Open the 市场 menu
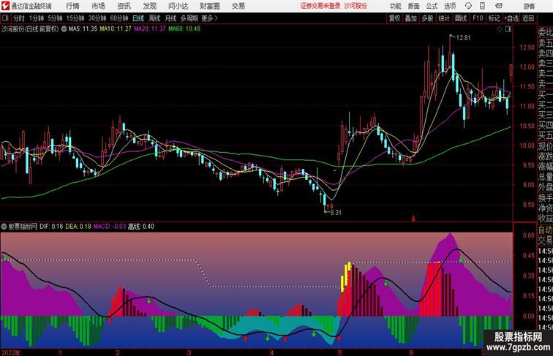 98,6
